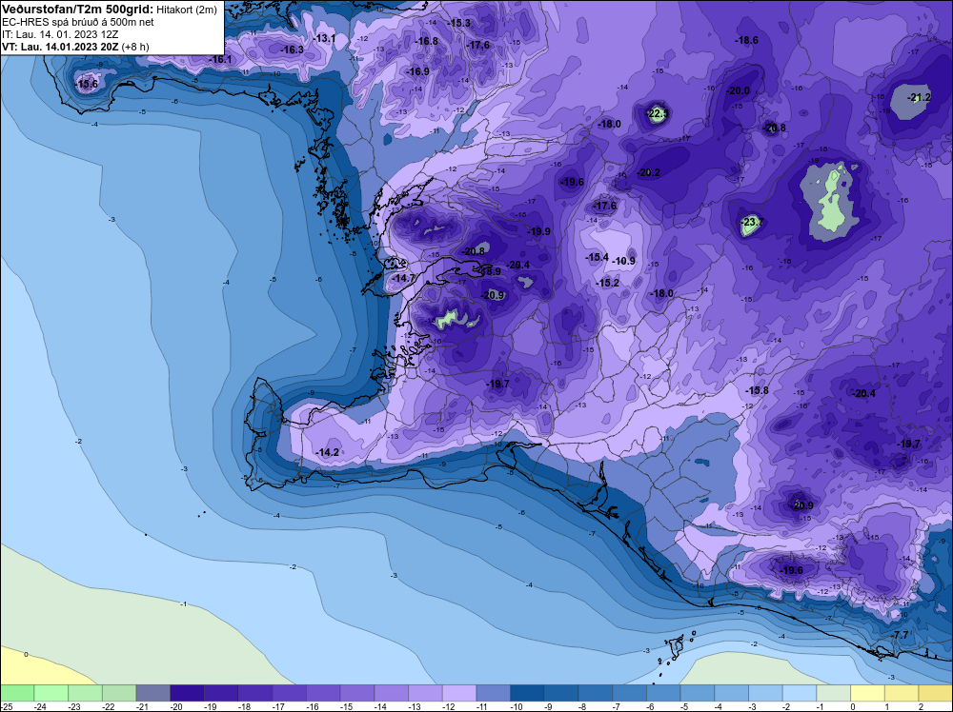Click the -20.2 temperature label
The width and height of the screenshot is (953, 712).
[x=648, y=172]
